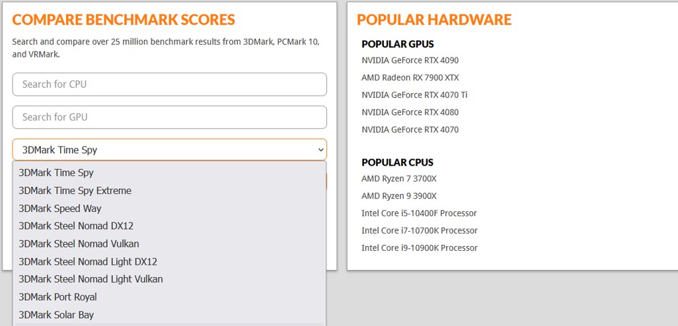Choose 3DMark Steel Nomad DX12 option
678x326 pixels.
click(169, 226)
